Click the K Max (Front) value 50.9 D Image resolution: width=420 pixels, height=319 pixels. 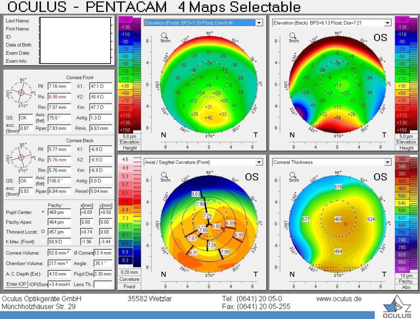coord(59,241)
